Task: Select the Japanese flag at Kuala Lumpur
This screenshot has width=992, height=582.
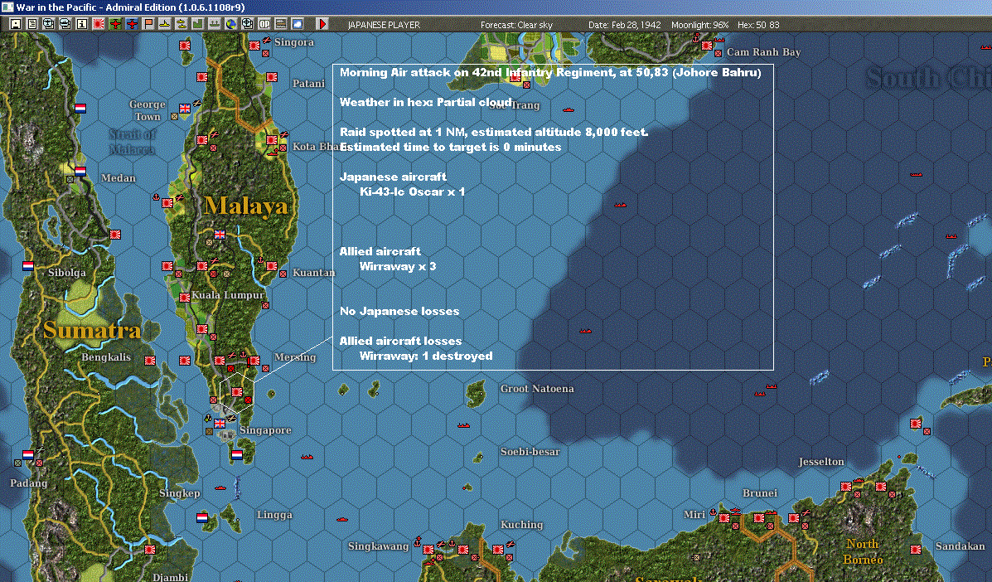Action: tap(185, 297)
